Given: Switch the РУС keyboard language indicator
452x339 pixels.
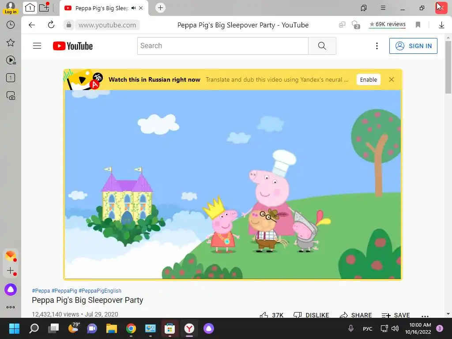Looking at the screenshot, I should (x=368, y=328).
